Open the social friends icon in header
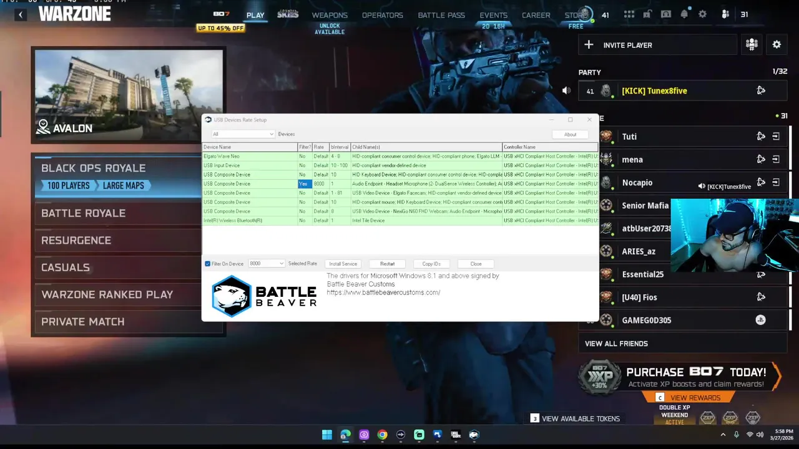The width and height of the screenshot is (799, 449). tap(725, 14)
